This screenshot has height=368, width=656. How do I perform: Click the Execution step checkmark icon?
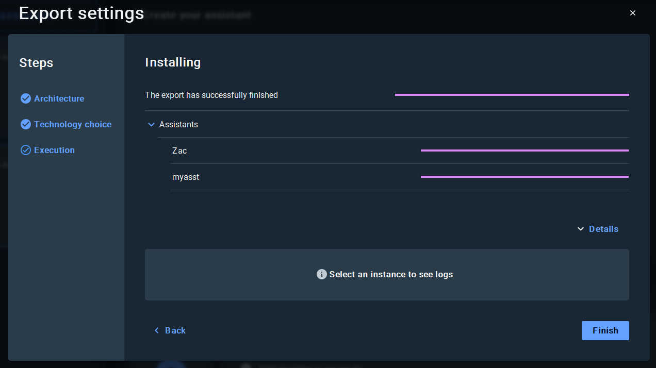click(25, 150)
